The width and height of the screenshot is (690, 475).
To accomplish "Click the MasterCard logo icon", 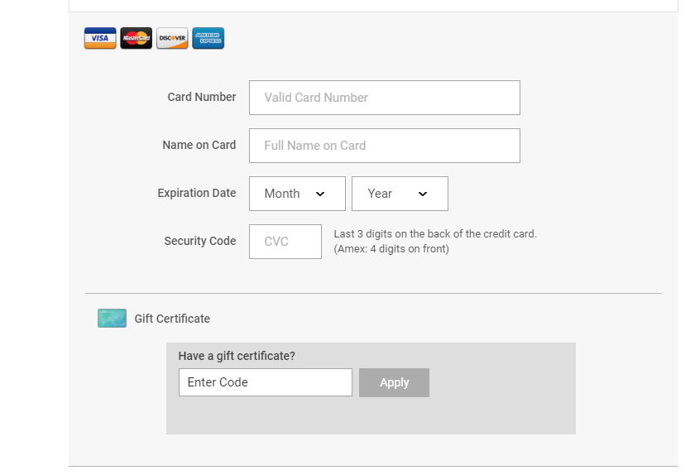I will (137, 38).
